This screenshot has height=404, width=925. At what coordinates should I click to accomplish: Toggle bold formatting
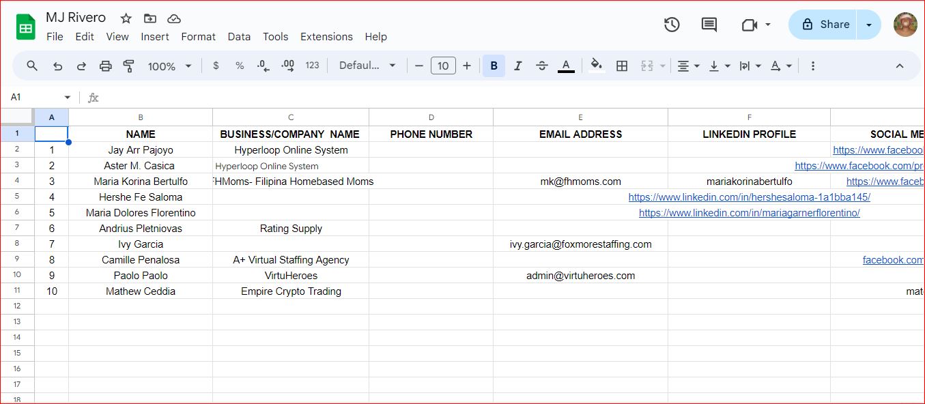click(x=494, y=66)
